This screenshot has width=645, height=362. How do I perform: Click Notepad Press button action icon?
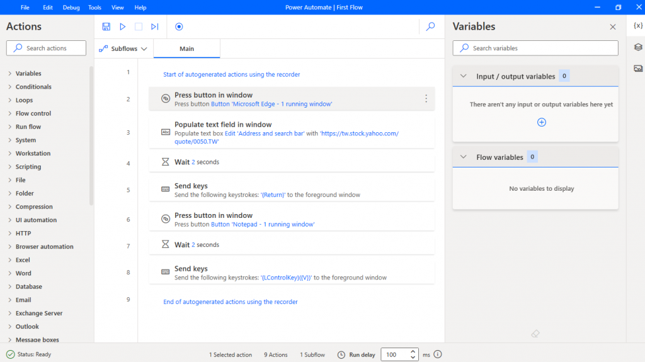[166, 219]
